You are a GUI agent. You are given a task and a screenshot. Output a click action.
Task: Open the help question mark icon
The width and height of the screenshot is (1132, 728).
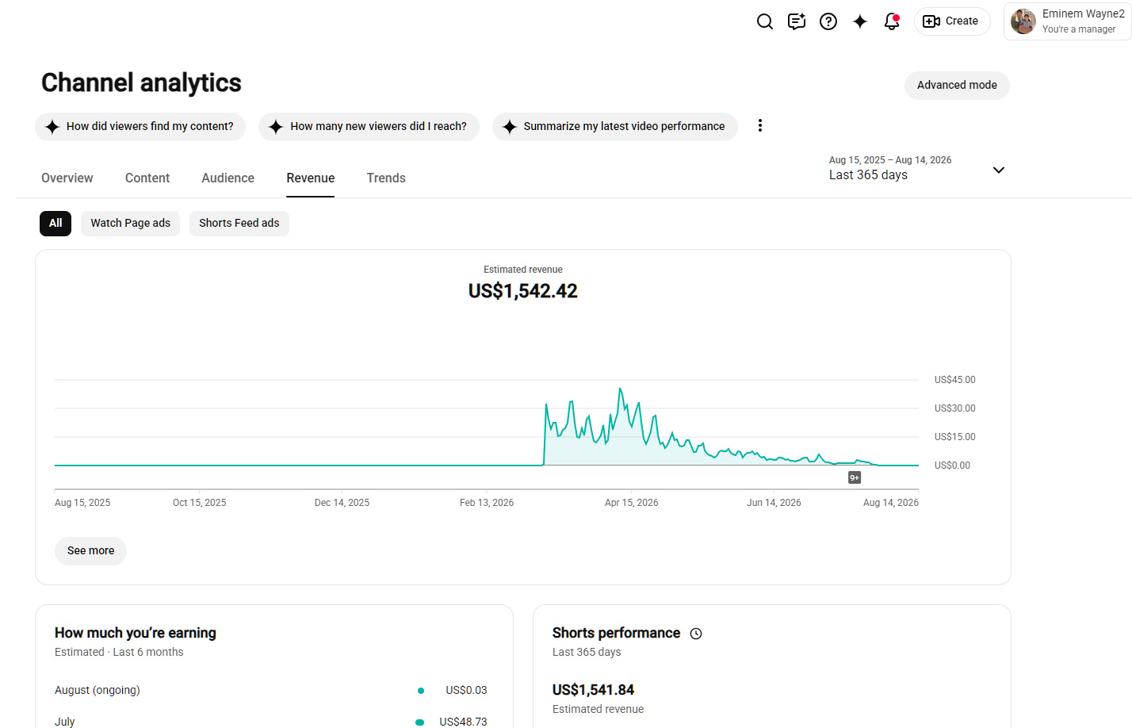tap(828, 21)
